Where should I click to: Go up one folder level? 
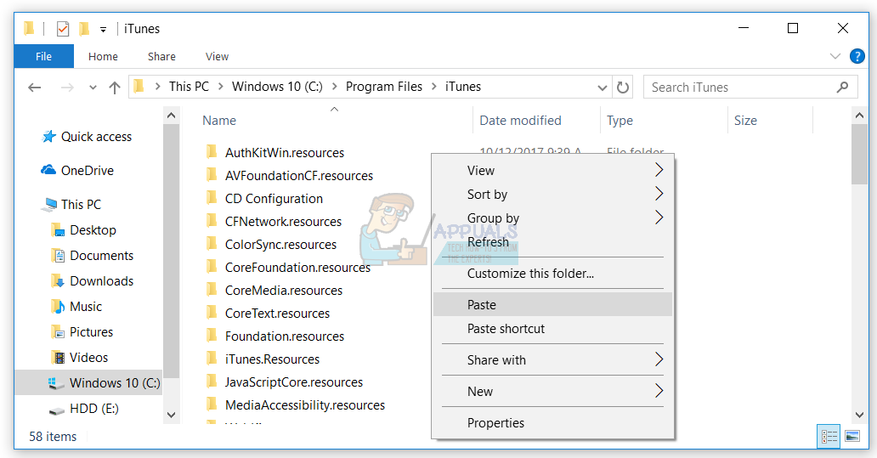(x=115, y=88)
